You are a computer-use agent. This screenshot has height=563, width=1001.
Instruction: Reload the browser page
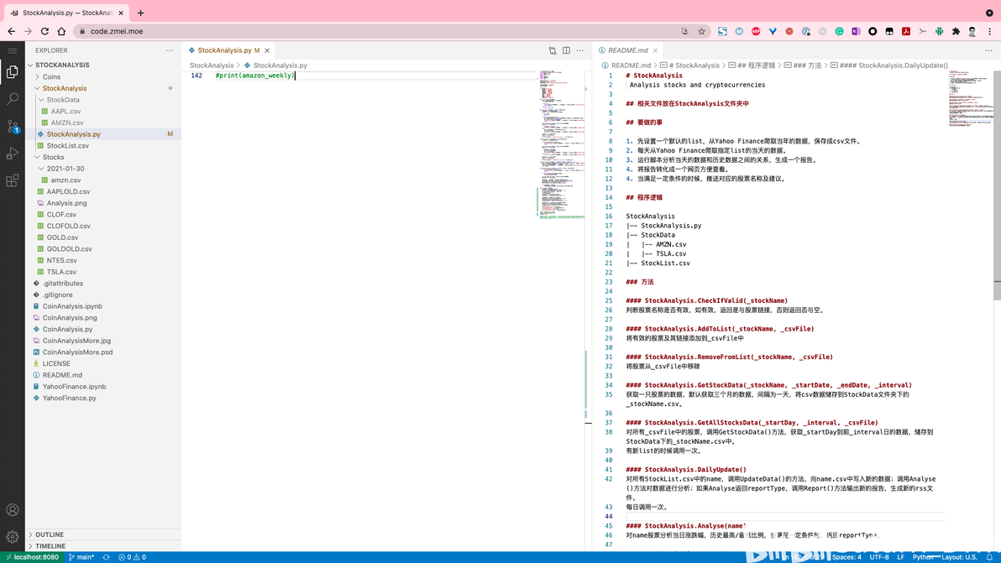click(x=45, y=31)
